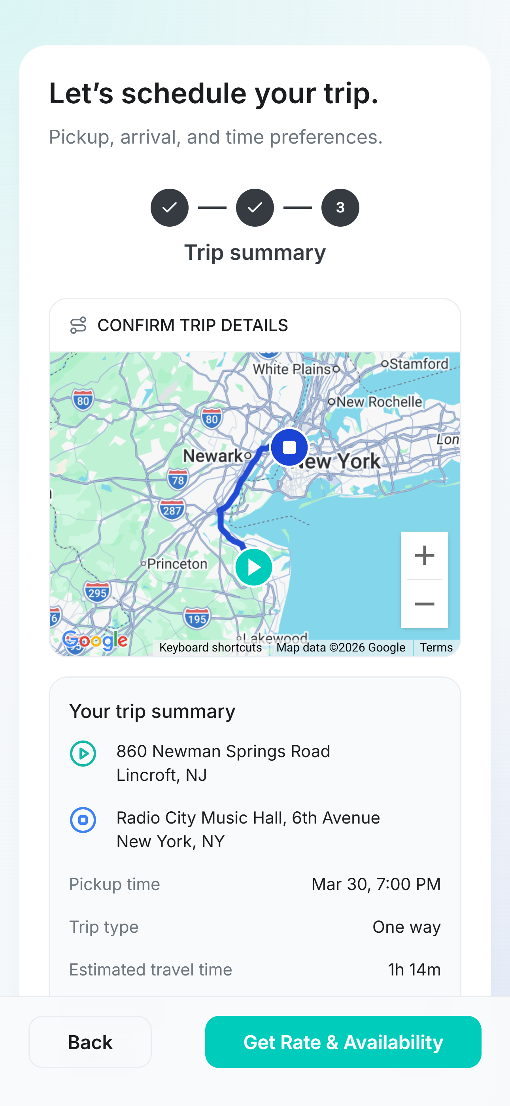
Task: Click the blue destination icon in summary
Action: pos(83,820)
